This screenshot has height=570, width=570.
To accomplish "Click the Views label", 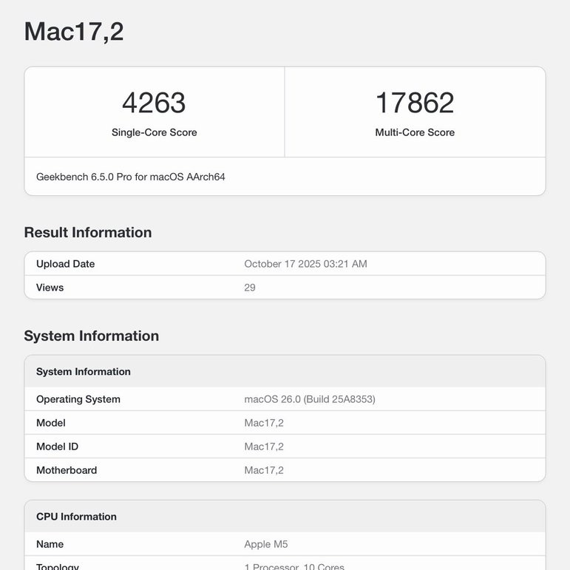I will (x=50, y=288).
